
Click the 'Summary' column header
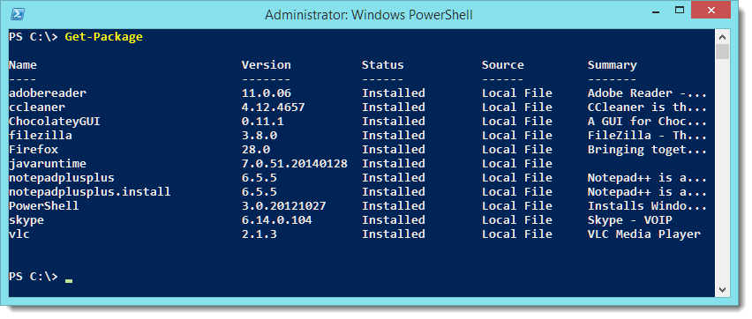613,65
